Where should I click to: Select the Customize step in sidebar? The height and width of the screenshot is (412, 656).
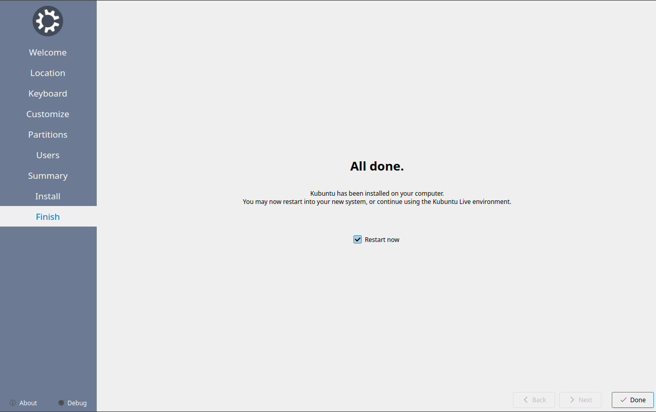(x=48, y=114)
